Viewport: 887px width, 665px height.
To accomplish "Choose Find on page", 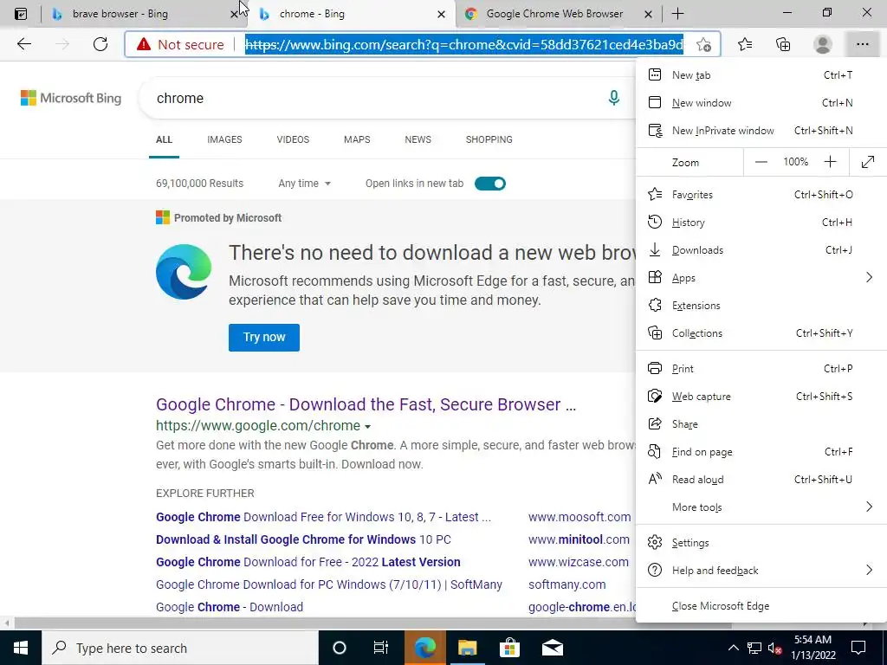I will [761, 452].
